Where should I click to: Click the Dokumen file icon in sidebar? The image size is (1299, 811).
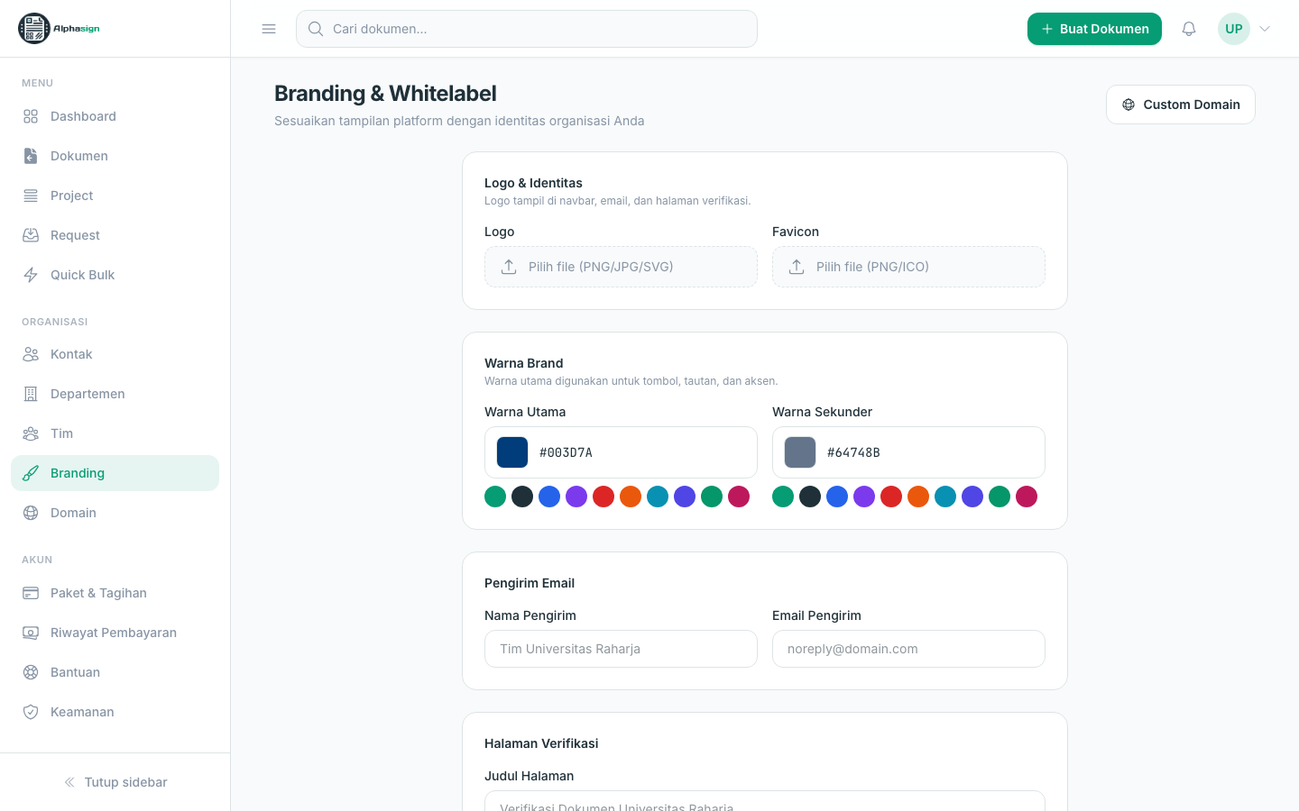(x=31, y=156)
